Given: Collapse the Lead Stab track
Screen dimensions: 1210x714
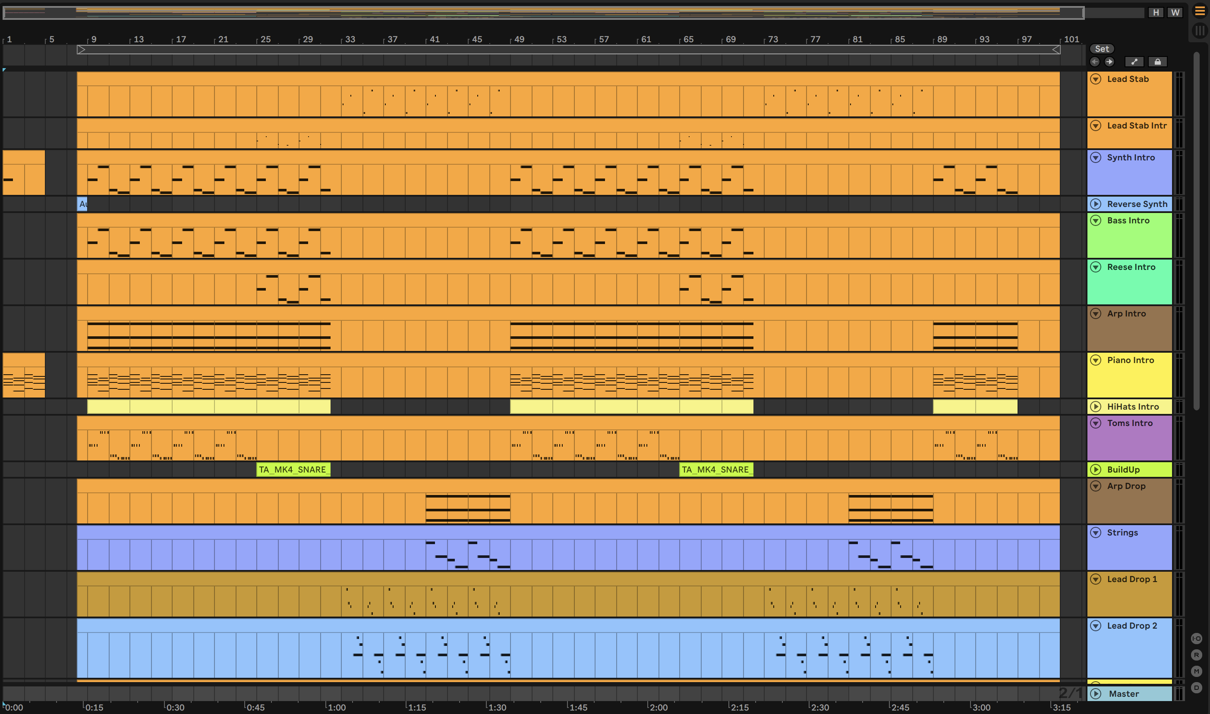Looking at the screenshot, I should click(1096, 79).
